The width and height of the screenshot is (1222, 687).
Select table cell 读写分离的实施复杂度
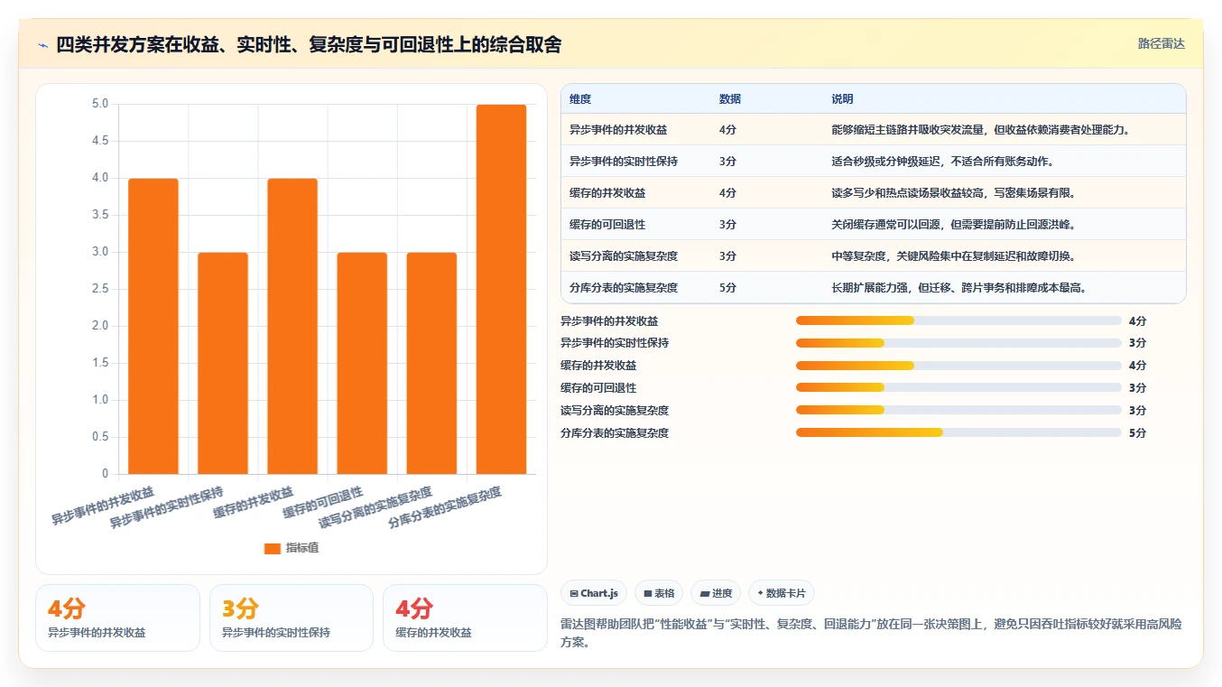(x=624, y=256)
